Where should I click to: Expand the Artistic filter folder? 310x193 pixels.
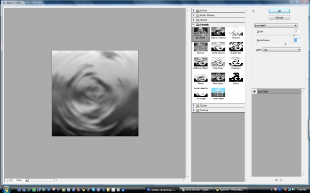pyautogui.click(x=194, y=10)
